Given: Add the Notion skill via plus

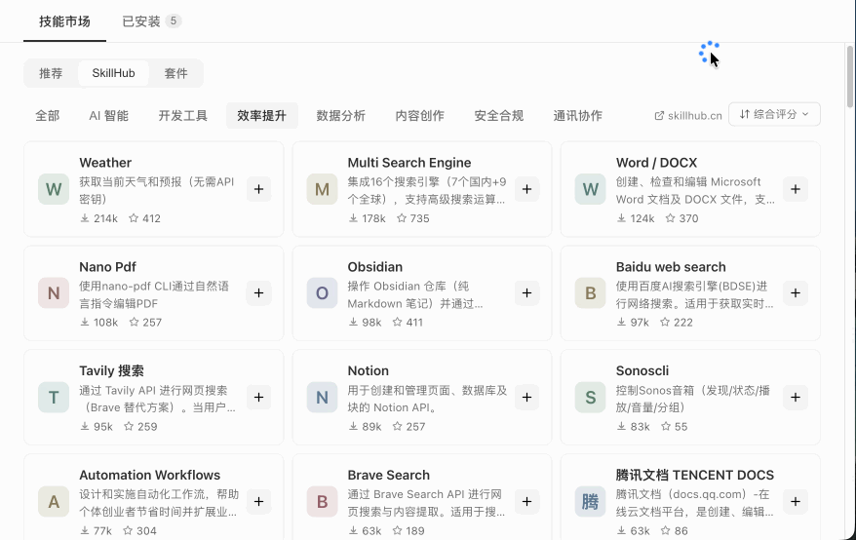Looking at the screenshot, I should pos(526,397).
